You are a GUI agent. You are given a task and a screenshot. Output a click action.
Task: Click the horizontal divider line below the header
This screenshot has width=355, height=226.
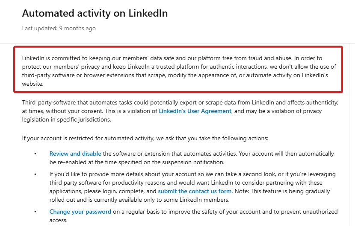point(177,43)
